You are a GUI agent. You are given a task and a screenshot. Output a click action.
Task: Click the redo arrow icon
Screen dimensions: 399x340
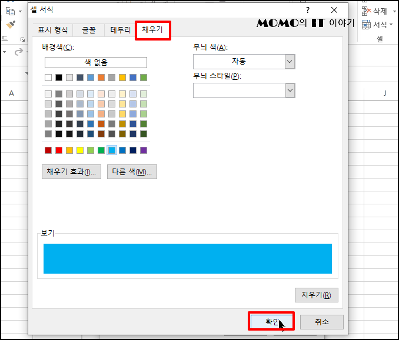click(19, 52)
